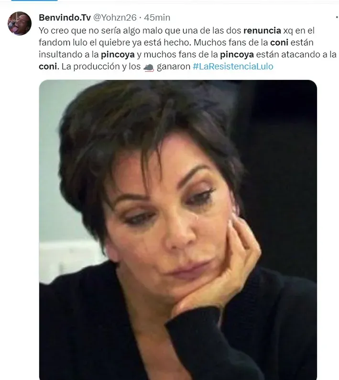Click the bold word renuncia

pyautogui.click(x=262, y=31)
